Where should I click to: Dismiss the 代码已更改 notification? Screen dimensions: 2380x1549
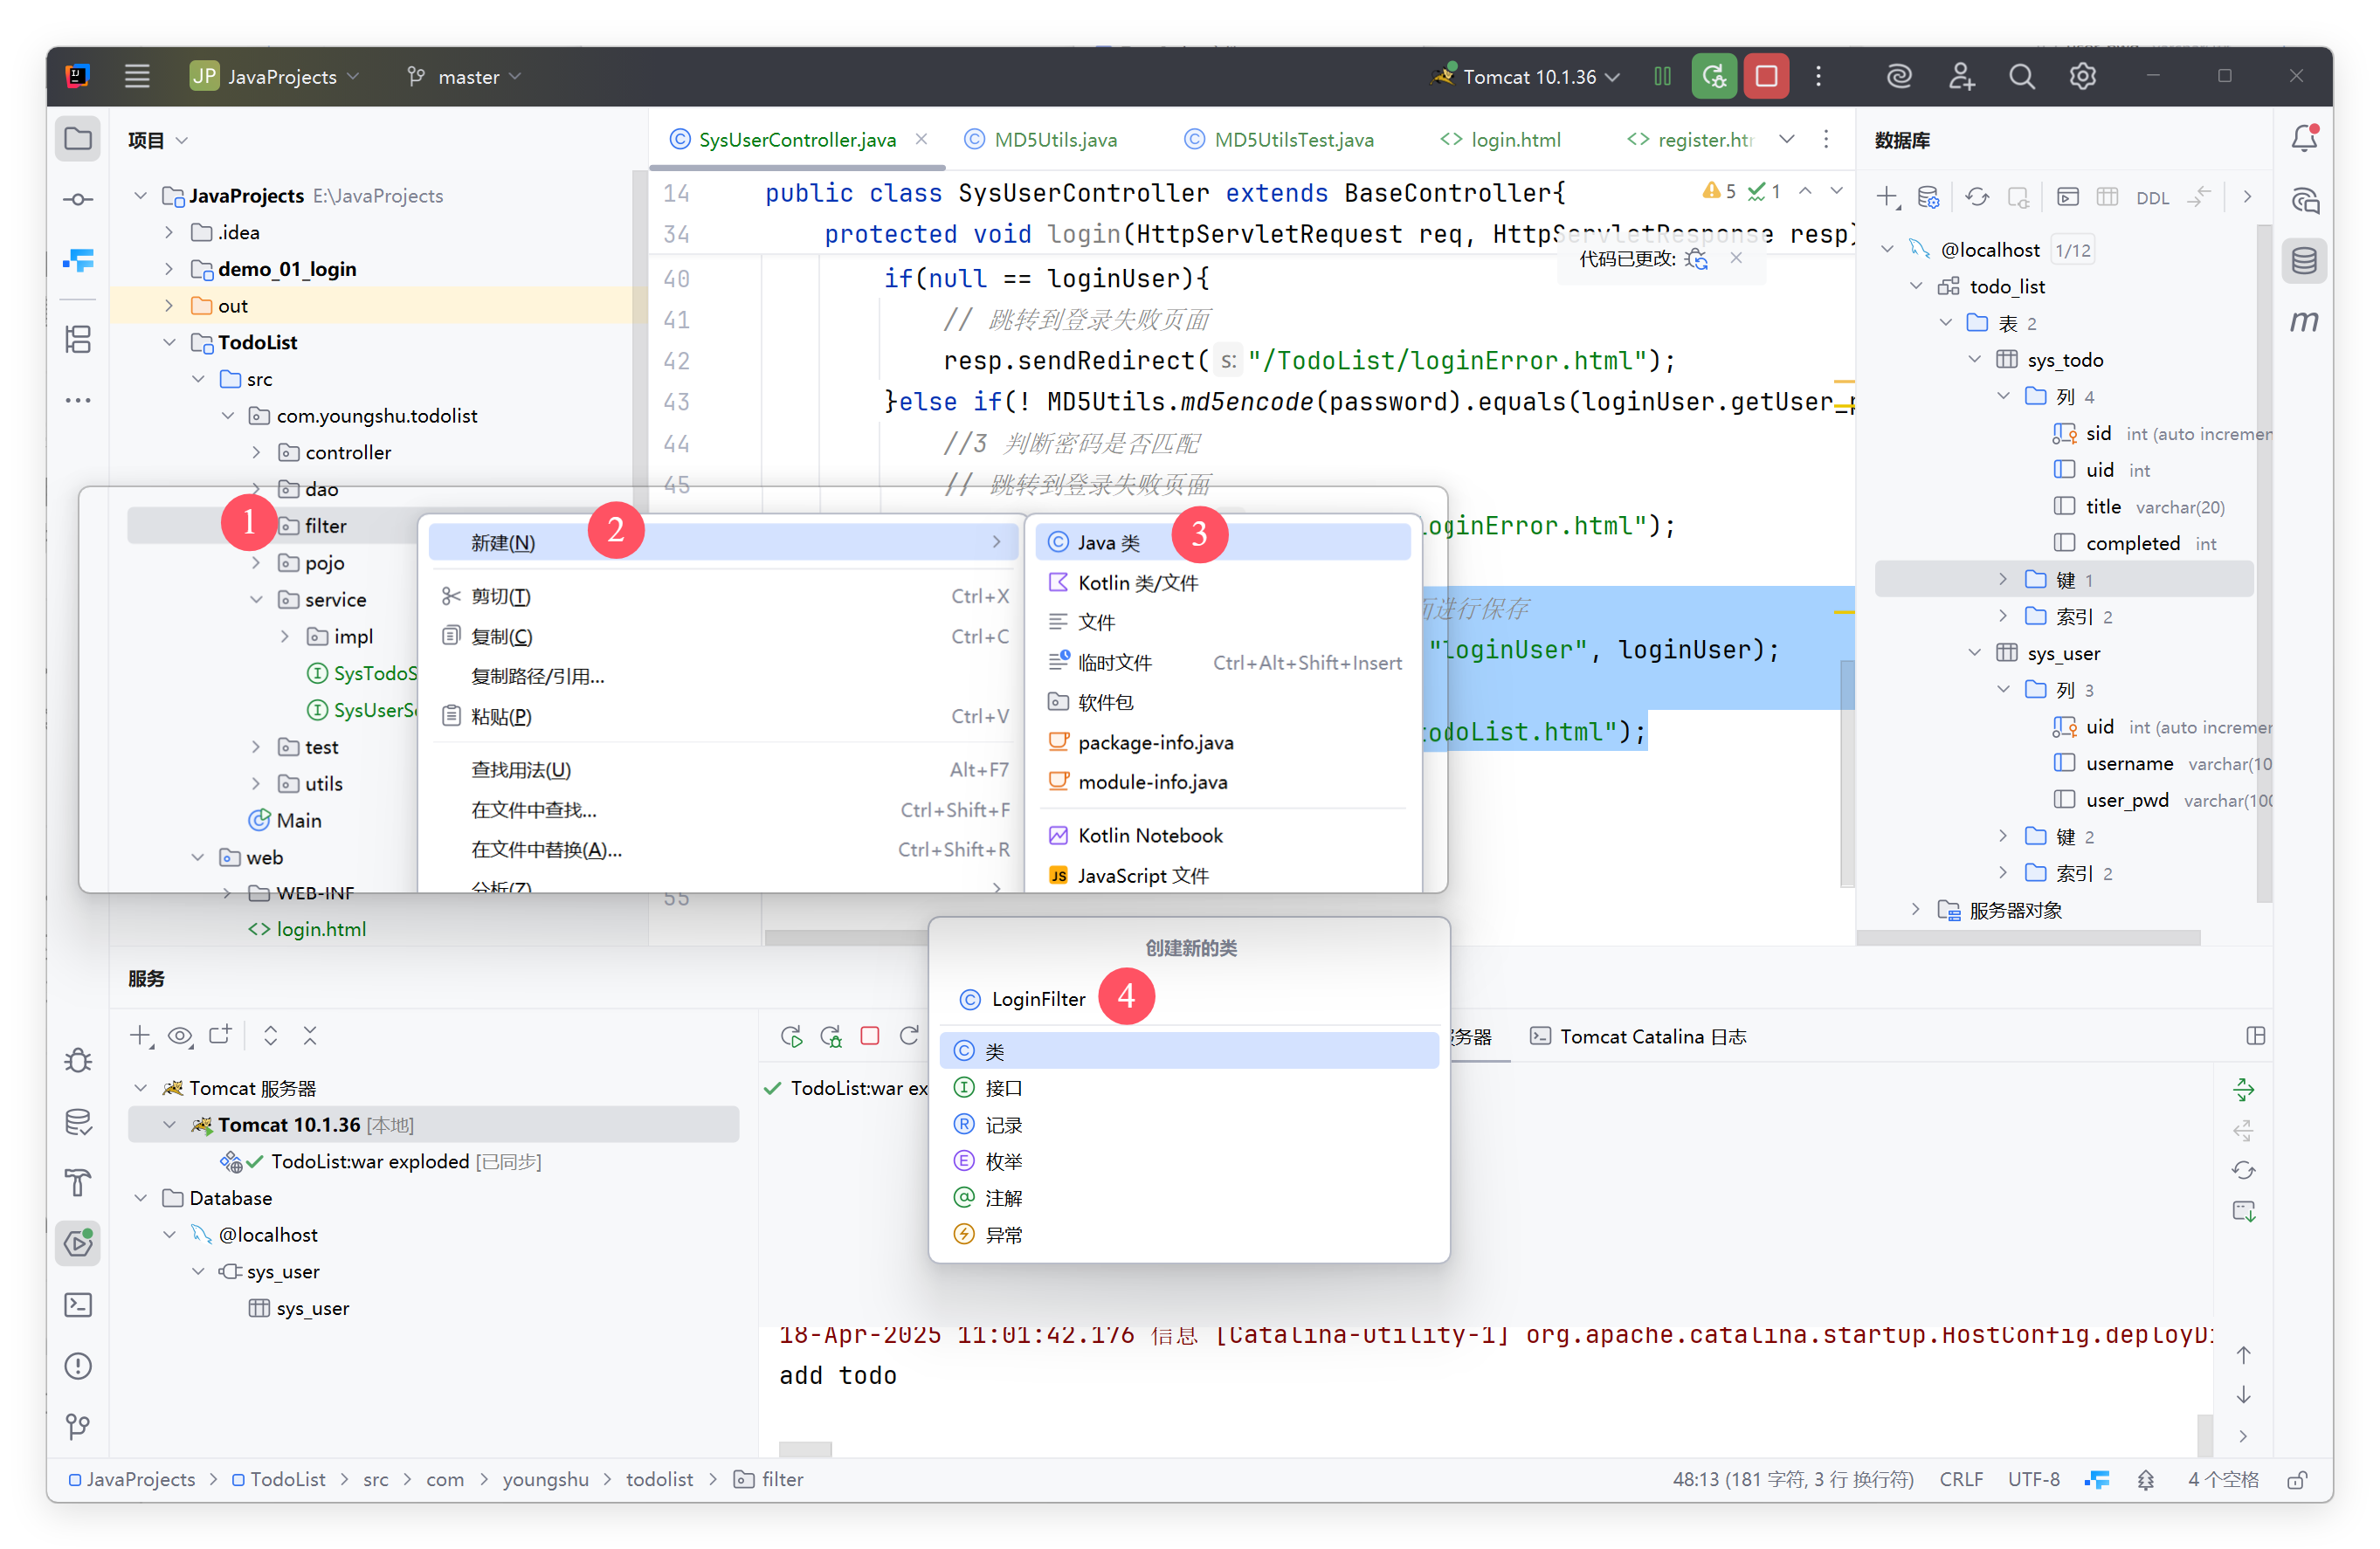(x=1736, y=258)
